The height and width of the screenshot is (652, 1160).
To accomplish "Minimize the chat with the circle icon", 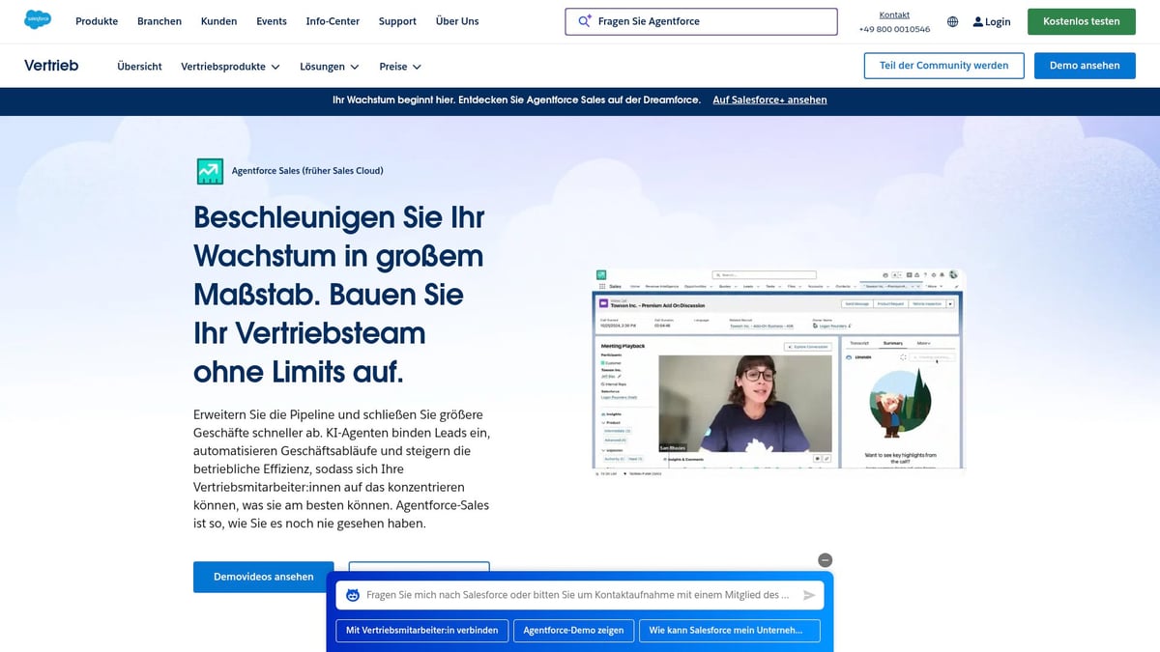I will tap(825, 559).
